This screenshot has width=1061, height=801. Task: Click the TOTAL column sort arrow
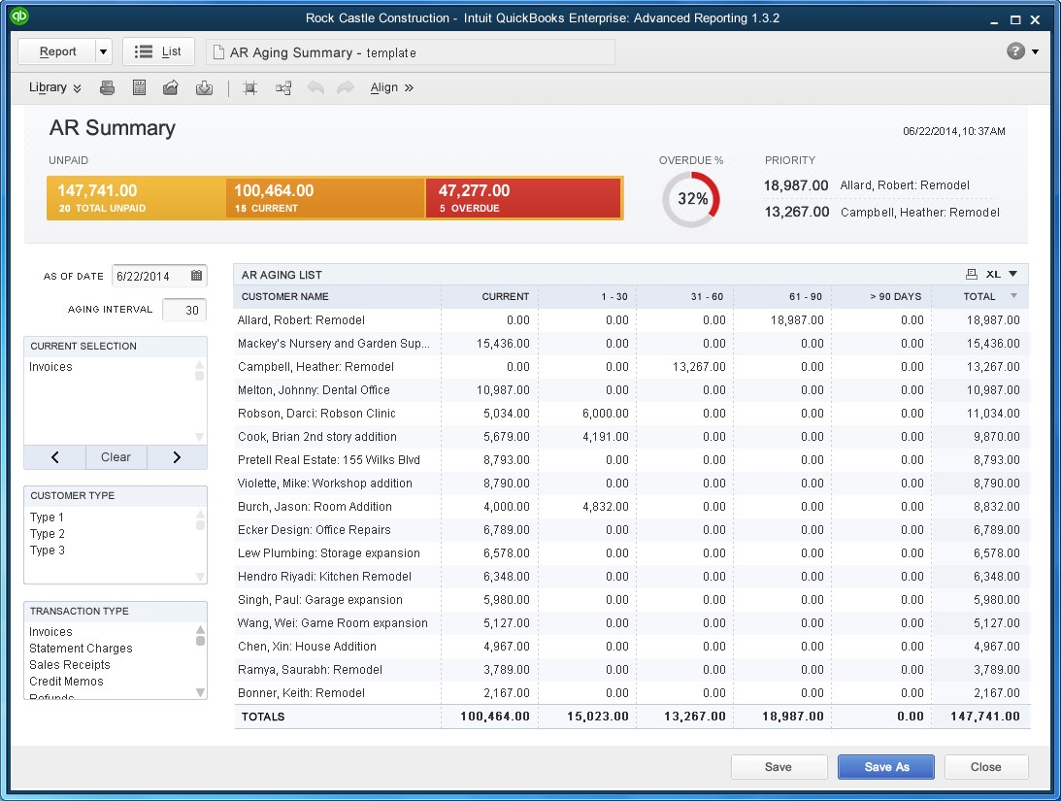[x=1013, y=295]
